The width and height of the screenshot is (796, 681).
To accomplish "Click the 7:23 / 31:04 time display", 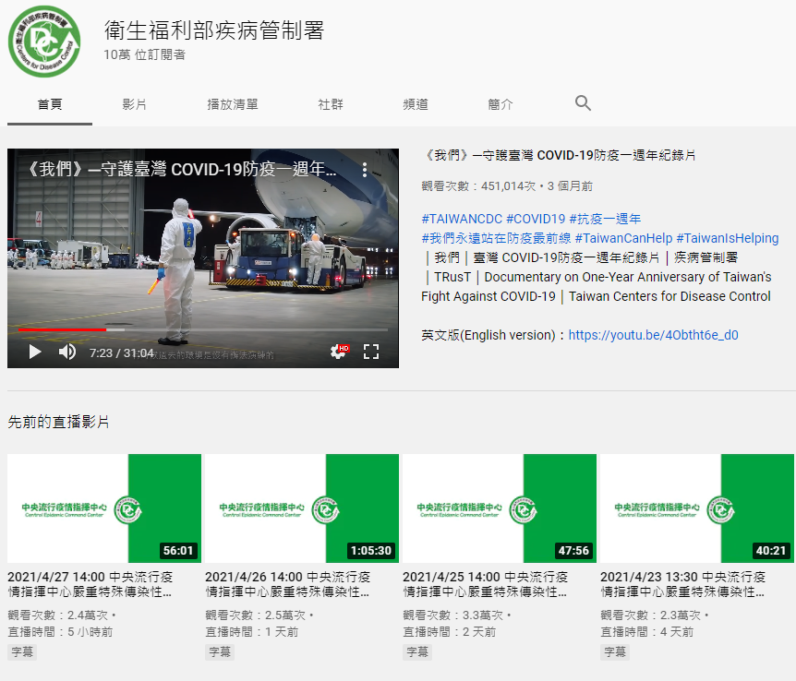I will point(121,352).
